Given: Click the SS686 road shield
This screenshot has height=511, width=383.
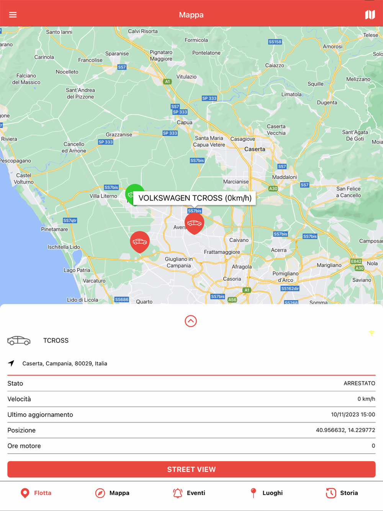Looking at the screenshot, I should [x=122, y=300].
